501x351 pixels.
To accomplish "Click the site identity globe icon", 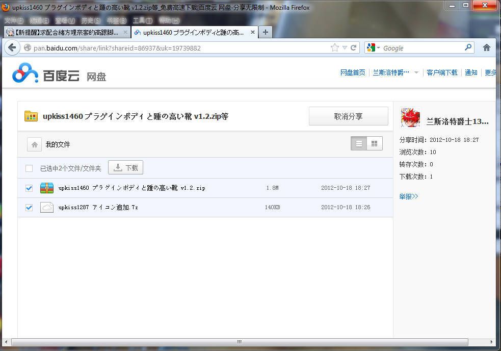I will coord(28,47).
